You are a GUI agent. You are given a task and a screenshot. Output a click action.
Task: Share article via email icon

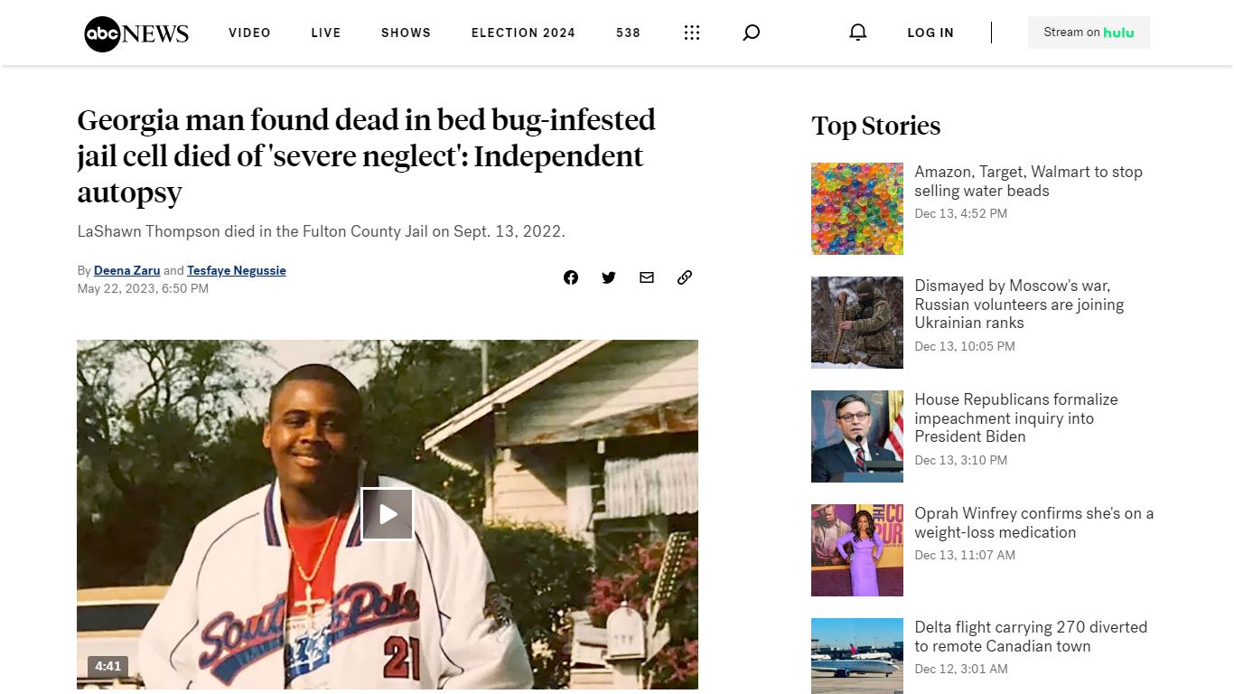(647, 277)
